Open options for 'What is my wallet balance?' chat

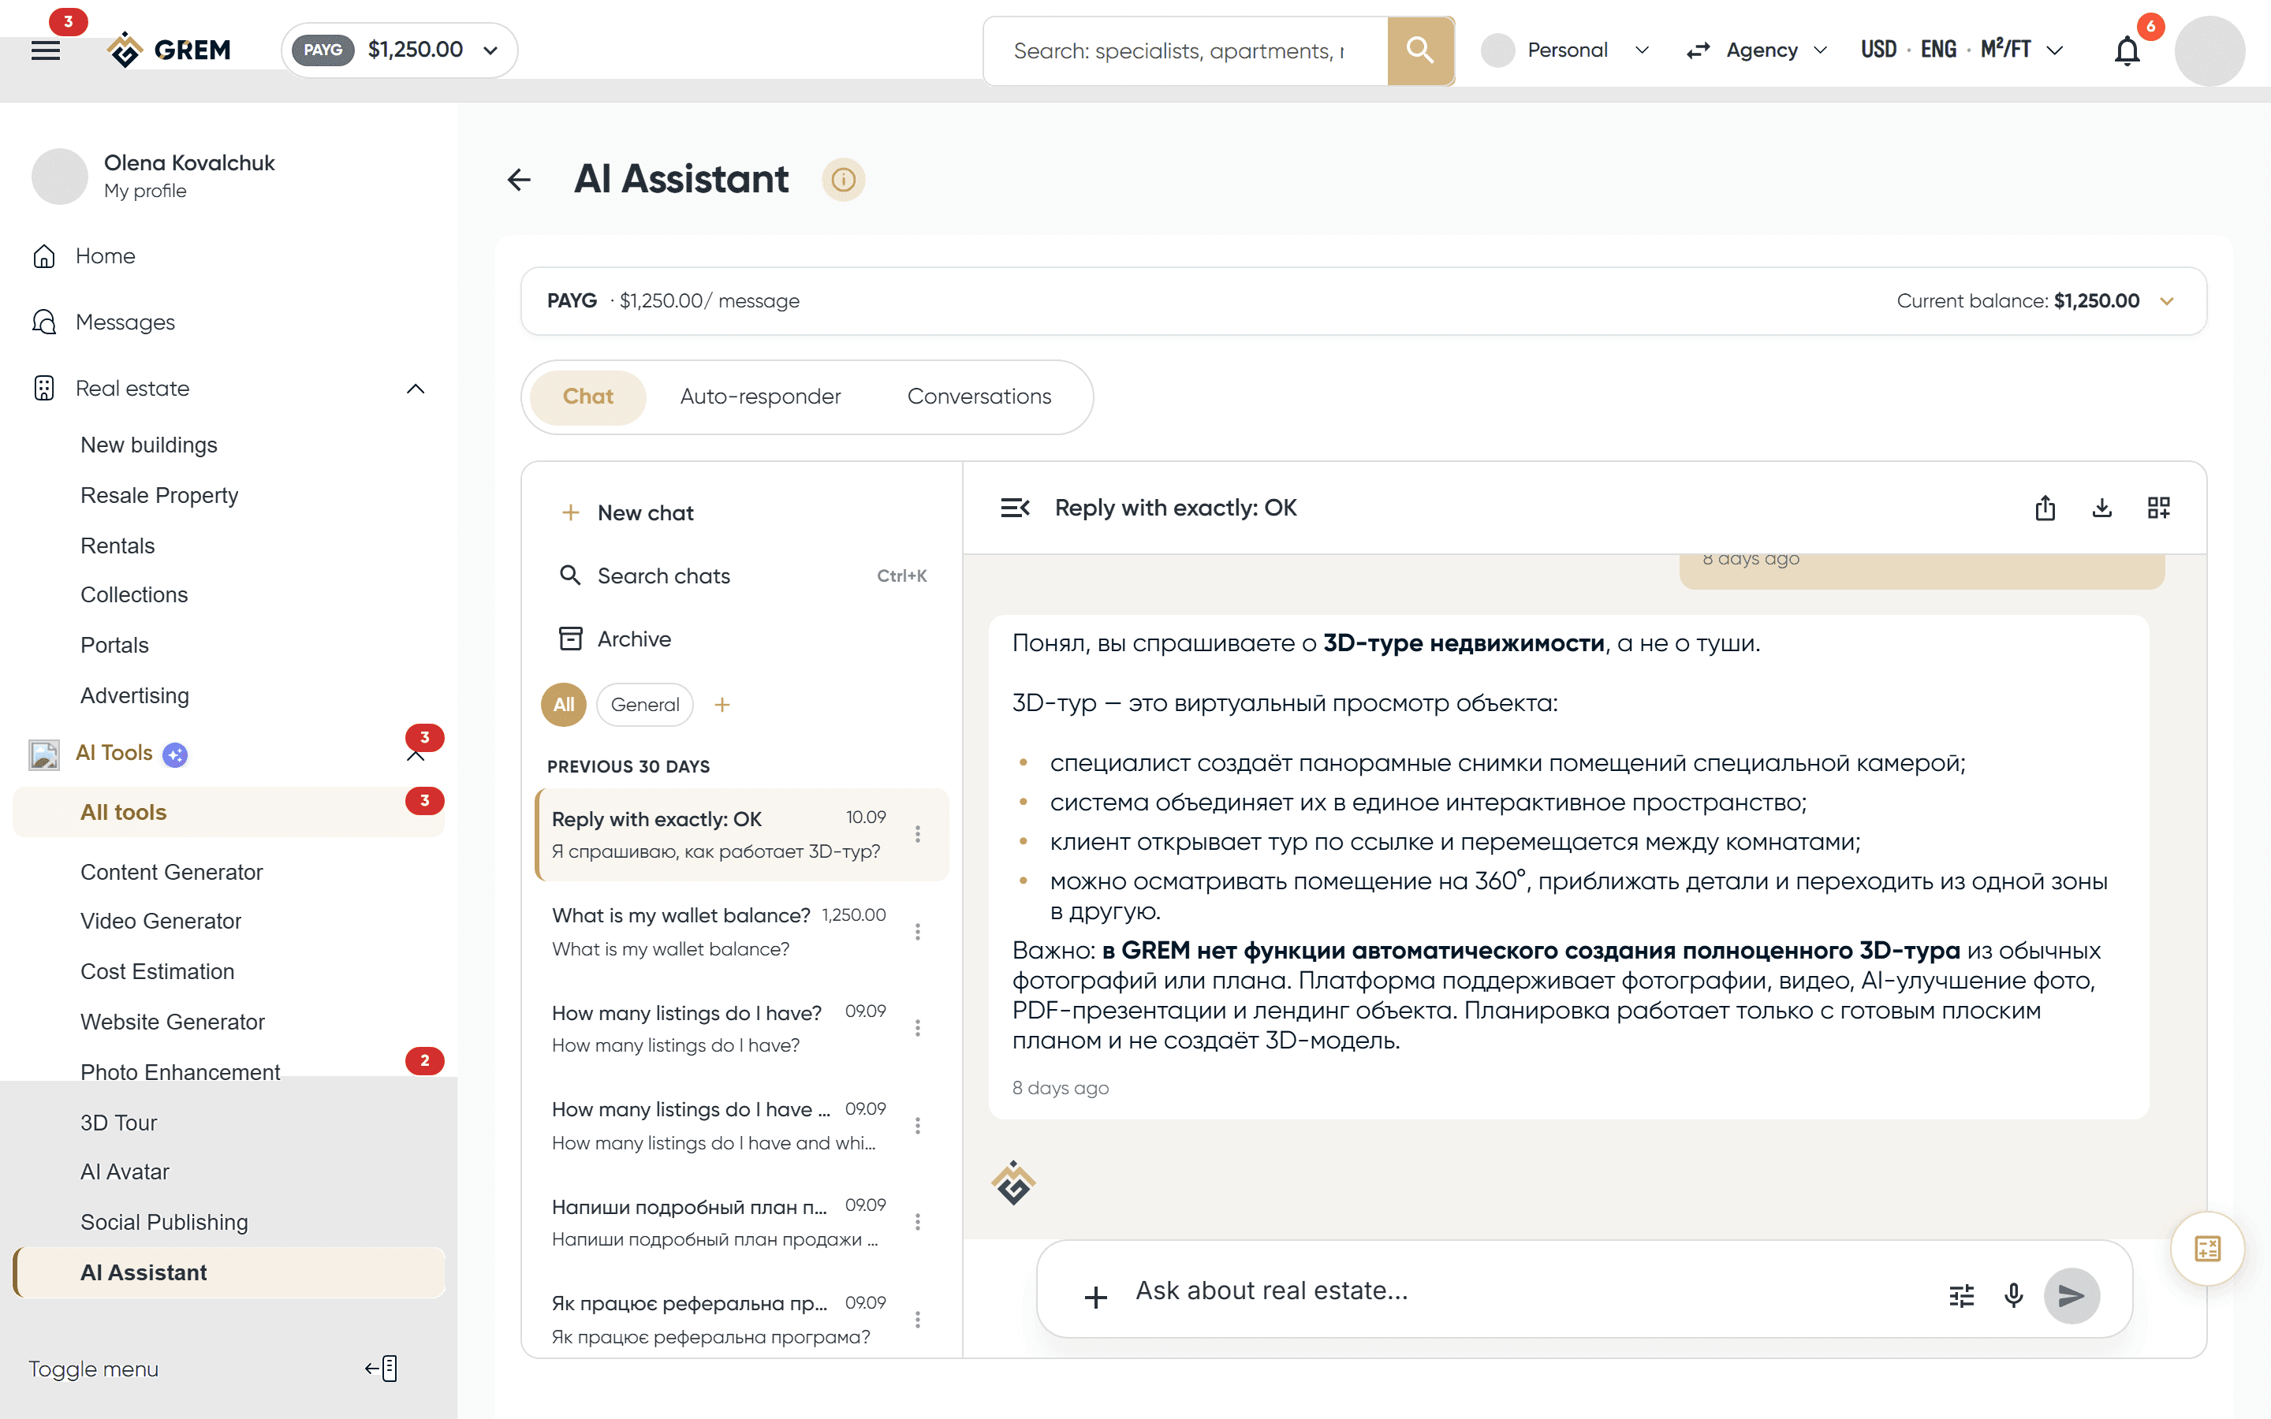coord(918,931)
